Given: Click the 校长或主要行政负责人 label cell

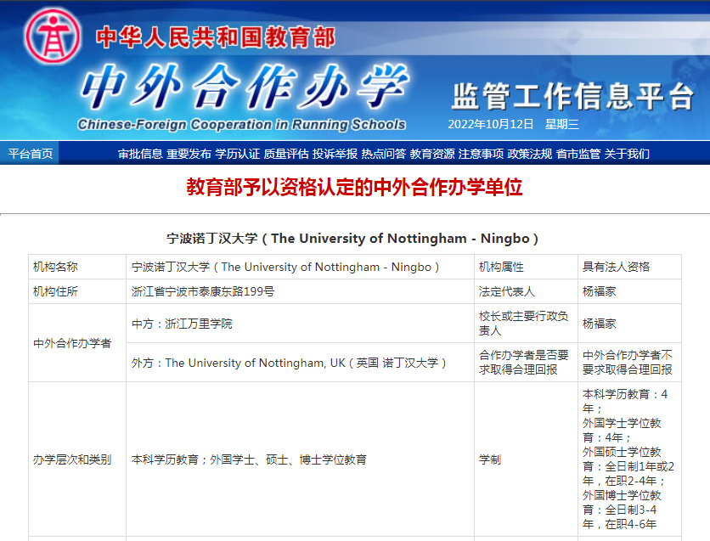Looking at the screenshot, I should pyautogui.click(x=527, y=324).
